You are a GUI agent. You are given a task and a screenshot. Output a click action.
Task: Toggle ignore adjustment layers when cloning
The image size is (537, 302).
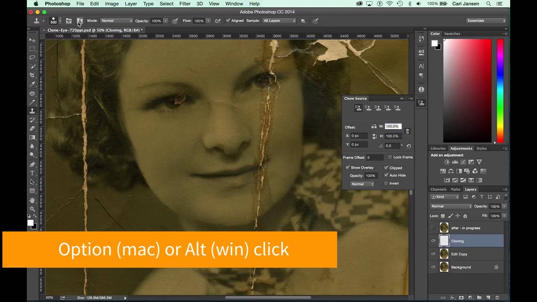303,21
